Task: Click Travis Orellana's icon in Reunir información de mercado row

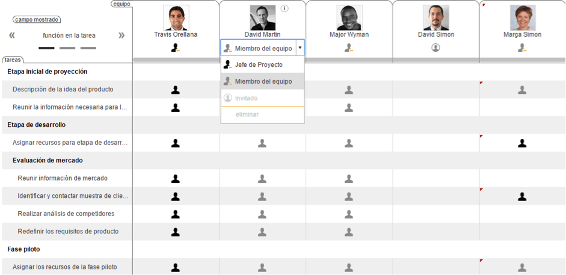Action: click(x=176, y=179)
